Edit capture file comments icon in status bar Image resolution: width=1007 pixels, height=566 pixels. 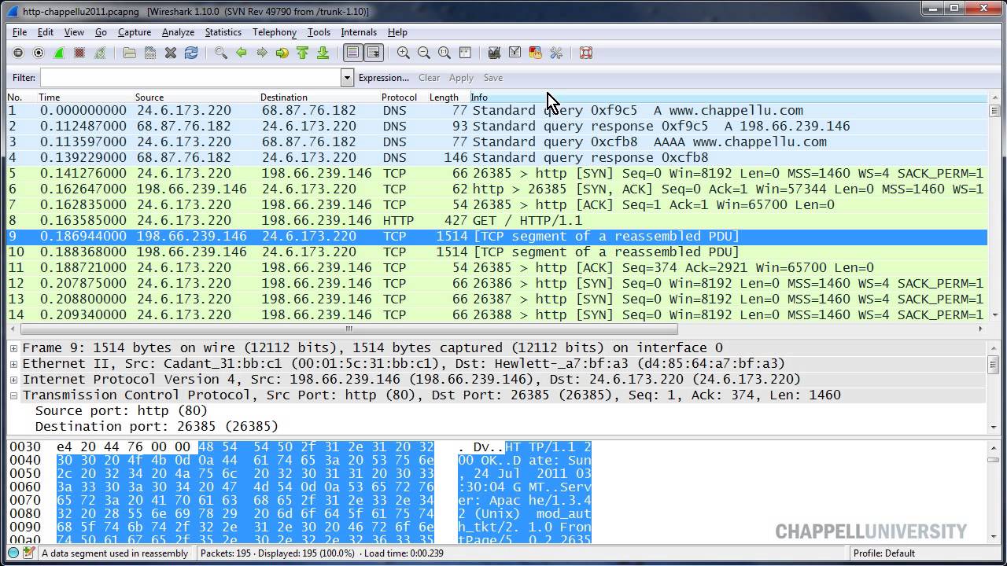point(29,553)
